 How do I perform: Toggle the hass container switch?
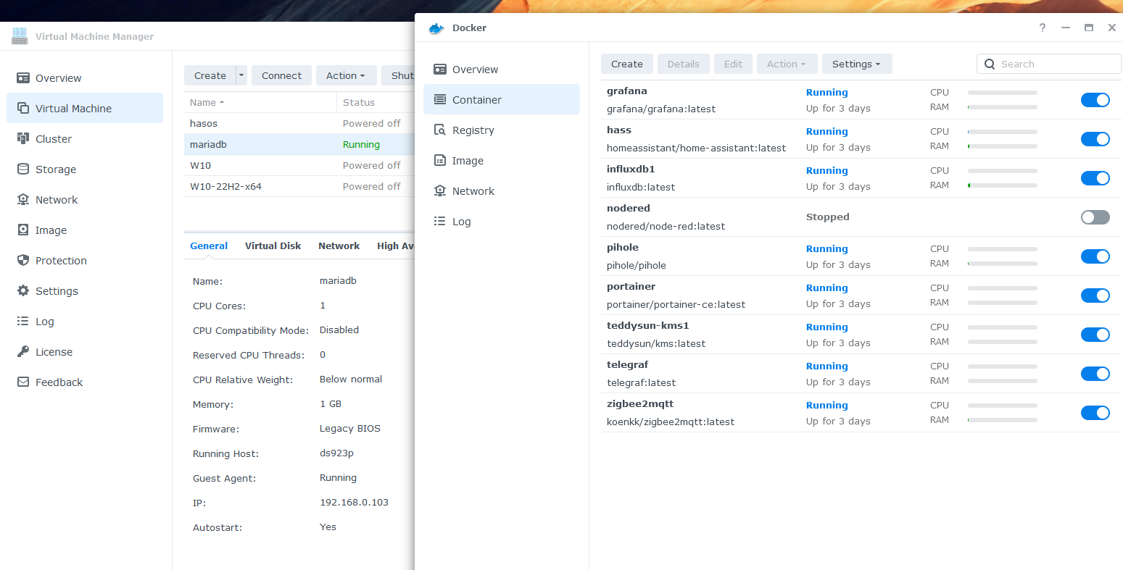(1095, 139)
